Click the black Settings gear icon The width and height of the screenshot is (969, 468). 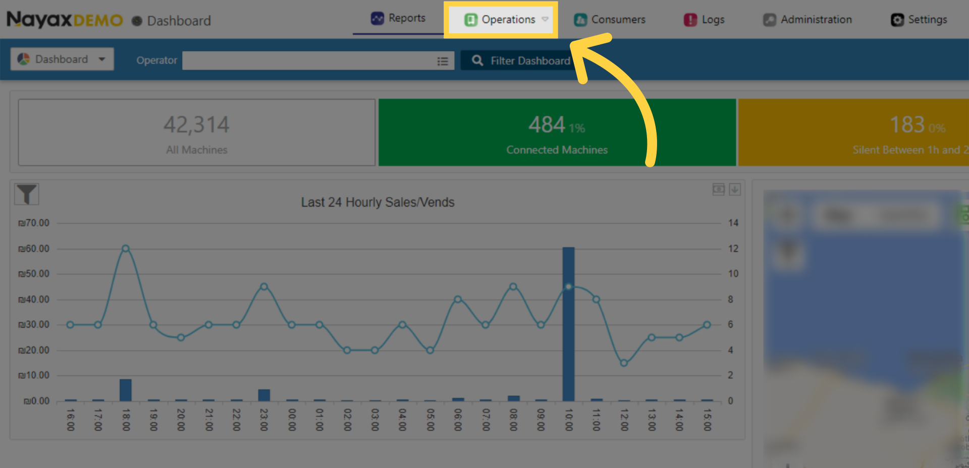tap(897, 20)
